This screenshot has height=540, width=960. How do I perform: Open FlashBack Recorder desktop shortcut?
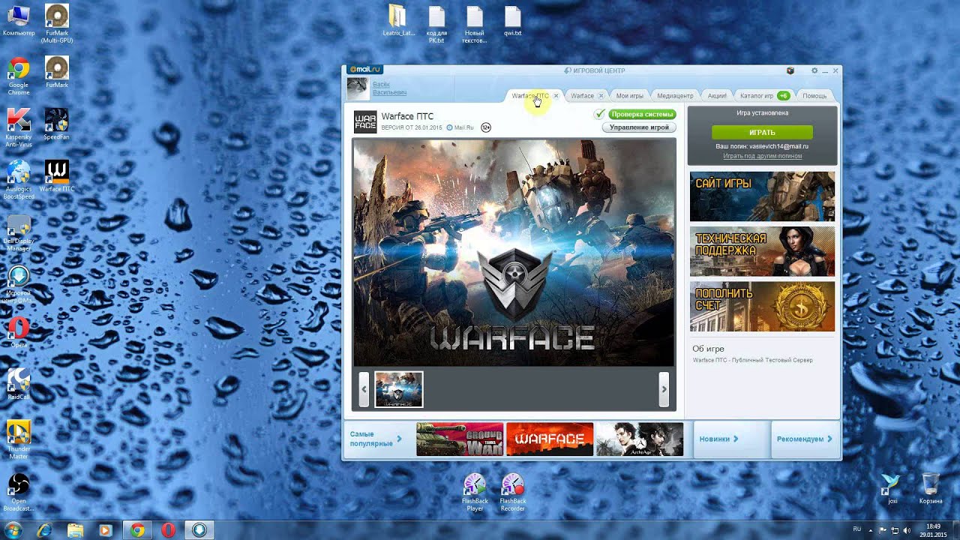click(x=513, y=492)
